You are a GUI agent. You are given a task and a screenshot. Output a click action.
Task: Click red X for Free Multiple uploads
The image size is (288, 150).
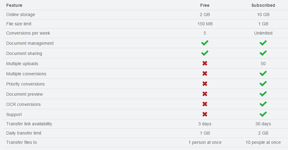205,63
